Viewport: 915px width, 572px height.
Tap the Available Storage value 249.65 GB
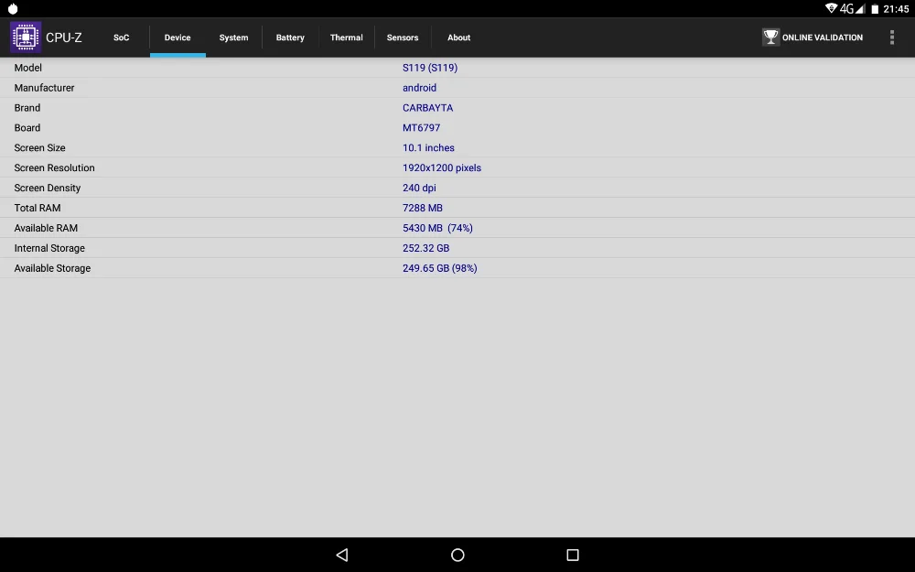click(439, 268)
